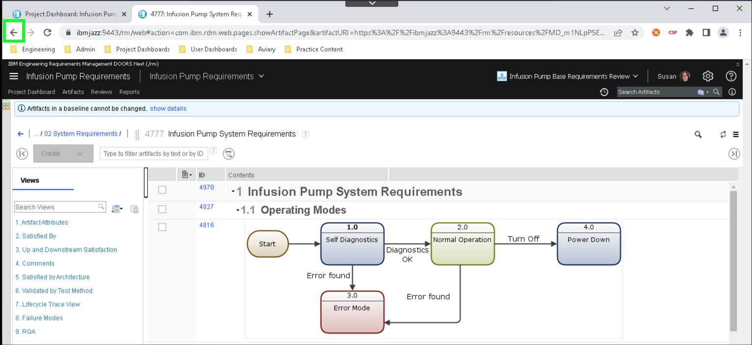The height and width of the screenshot is (345, 752).
Task: Click the help question mark icon
Action: (x=731, y=76)
